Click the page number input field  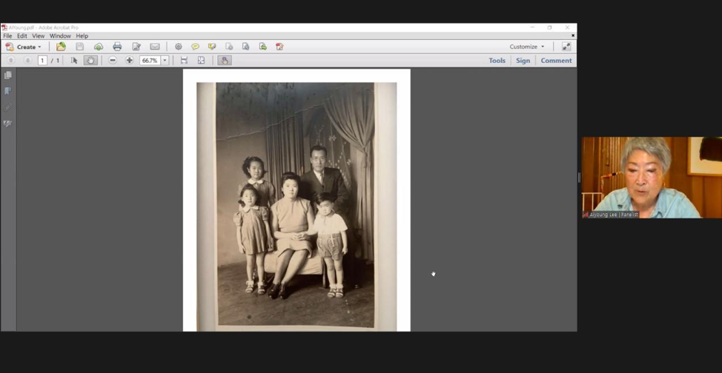tap(42, 60)
